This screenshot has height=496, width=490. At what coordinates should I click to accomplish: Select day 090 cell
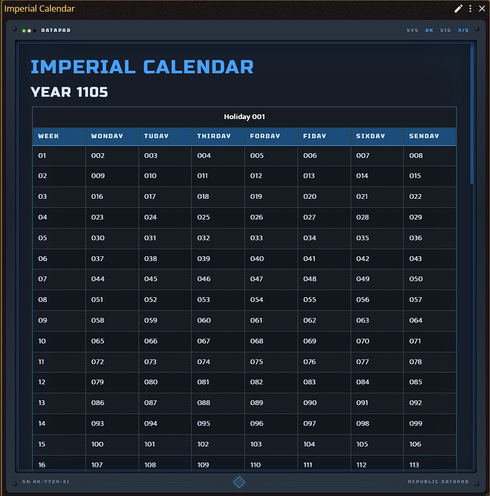tap(324, 403)
